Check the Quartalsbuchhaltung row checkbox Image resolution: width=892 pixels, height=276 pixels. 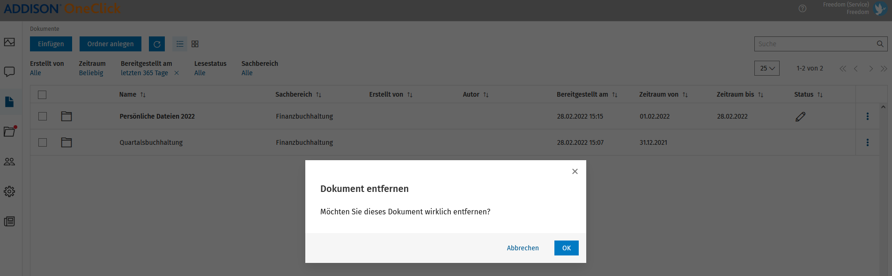pyautogui.click(x=43, y=142)
